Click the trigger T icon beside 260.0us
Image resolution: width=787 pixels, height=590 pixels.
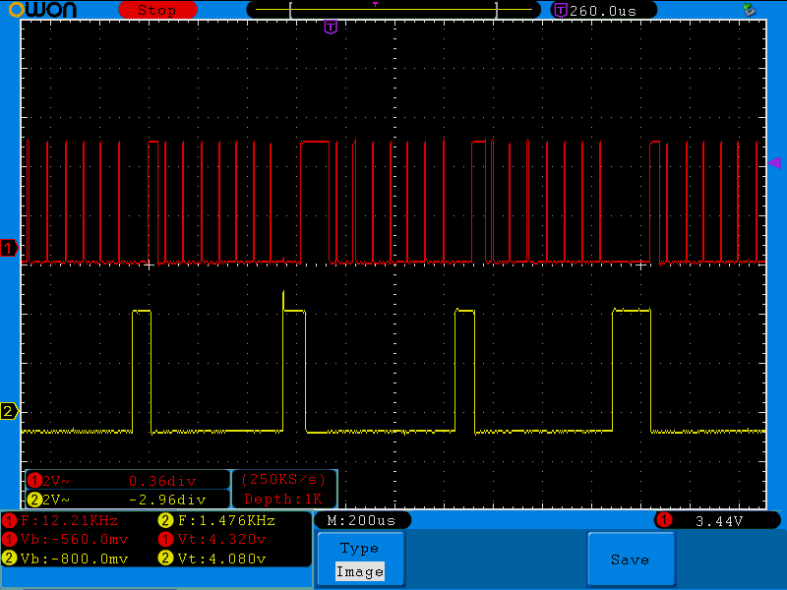(560, 10)
